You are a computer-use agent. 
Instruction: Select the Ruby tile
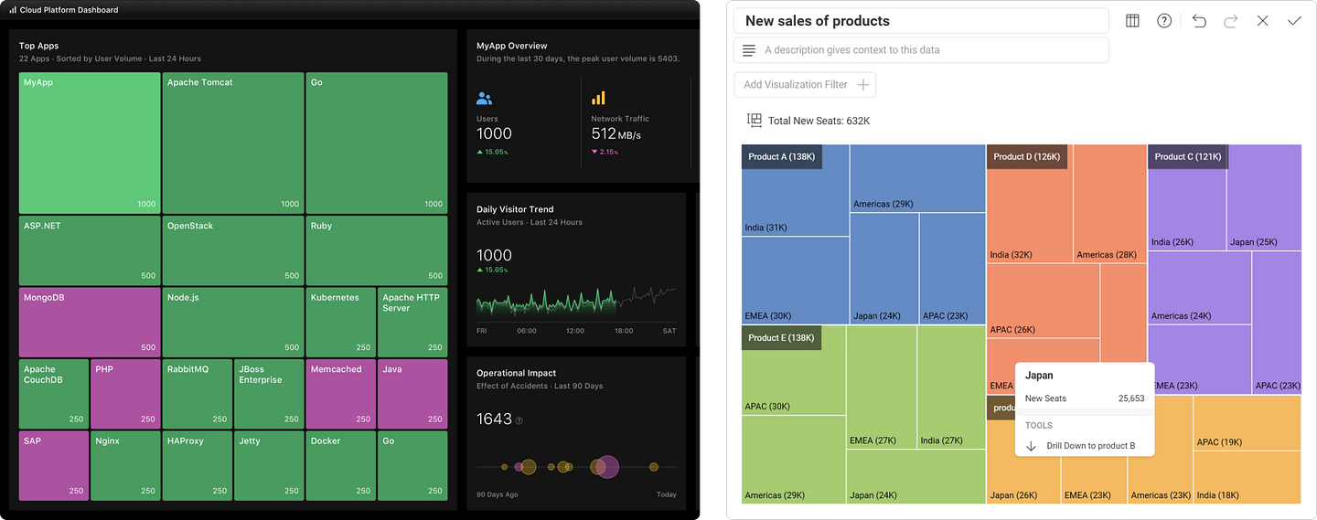coord(377,250)
